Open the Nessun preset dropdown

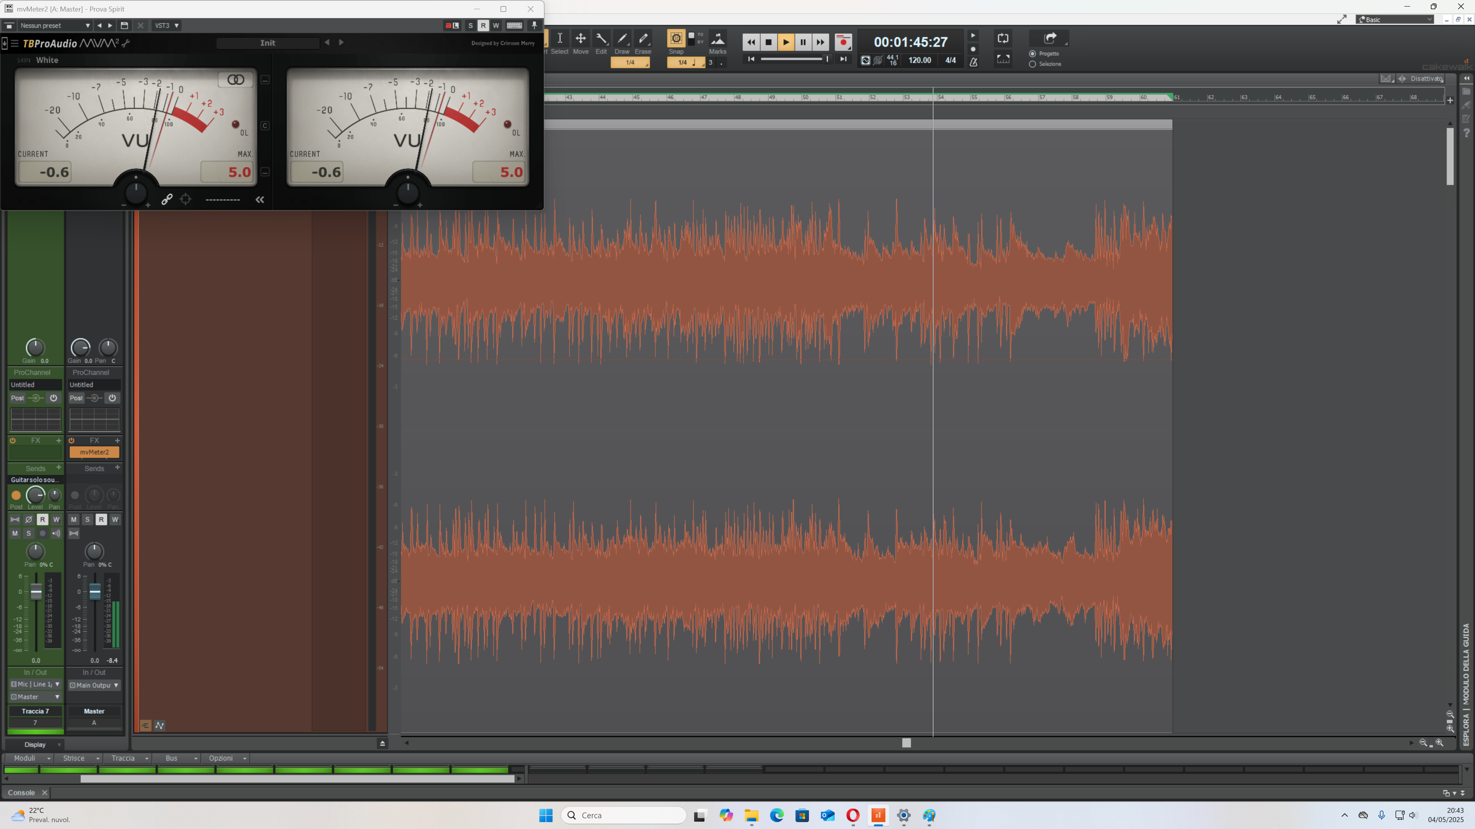coord(55,26)
